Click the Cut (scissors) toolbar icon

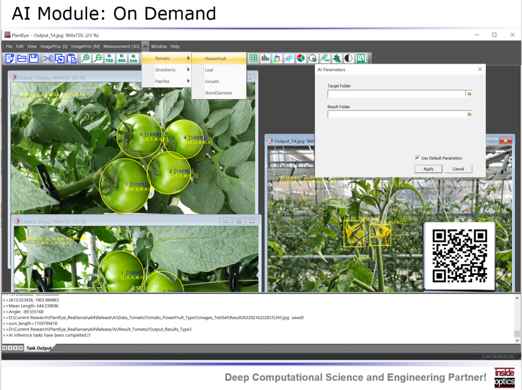click(47, 58)
